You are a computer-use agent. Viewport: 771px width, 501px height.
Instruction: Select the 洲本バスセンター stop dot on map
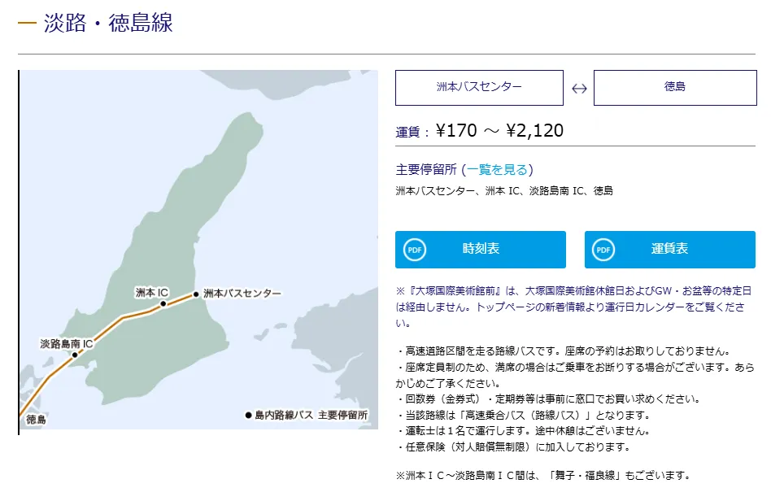(196, 294)
